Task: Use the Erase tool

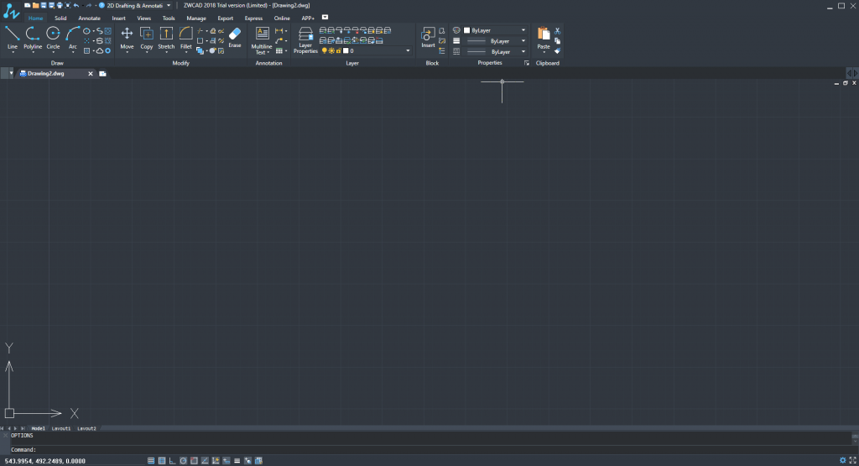Action: tap(234, 37)
